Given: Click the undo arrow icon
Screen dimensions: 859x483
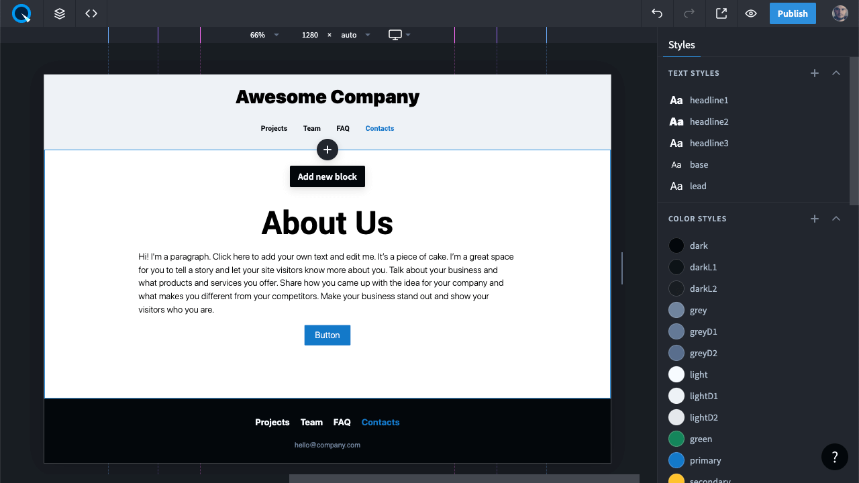Looking at the screenshot, I should coord(657,13).
